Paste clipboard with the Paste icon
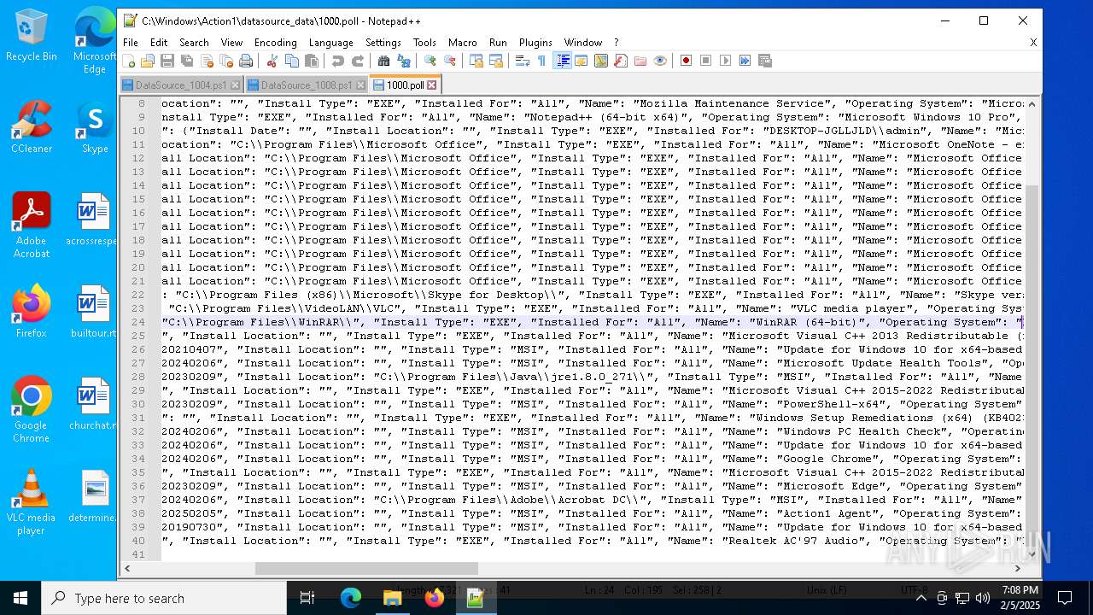The image size is (1093, 615). [x=312, y=61]
